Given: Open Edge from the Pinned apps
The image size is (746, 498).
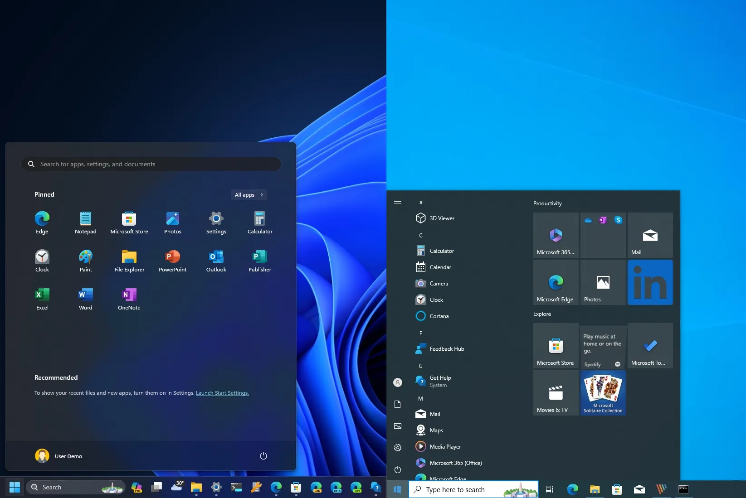Looking at the screenshot, I should (x=42, y=222).
